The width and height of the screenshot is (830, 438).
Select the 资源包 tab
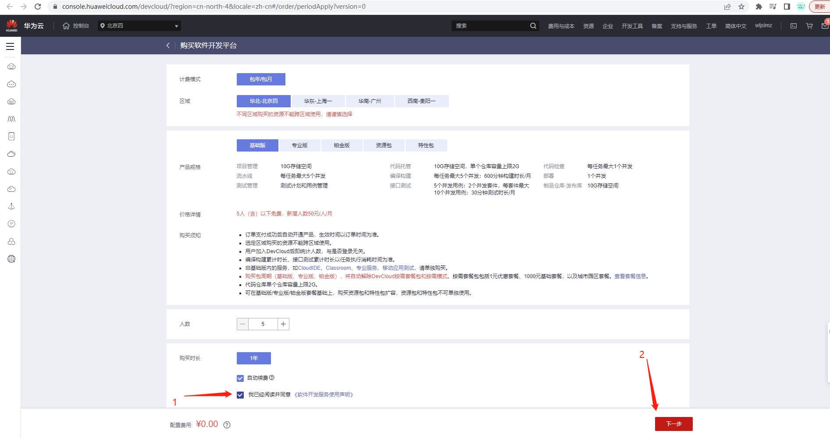pos(384,145)
